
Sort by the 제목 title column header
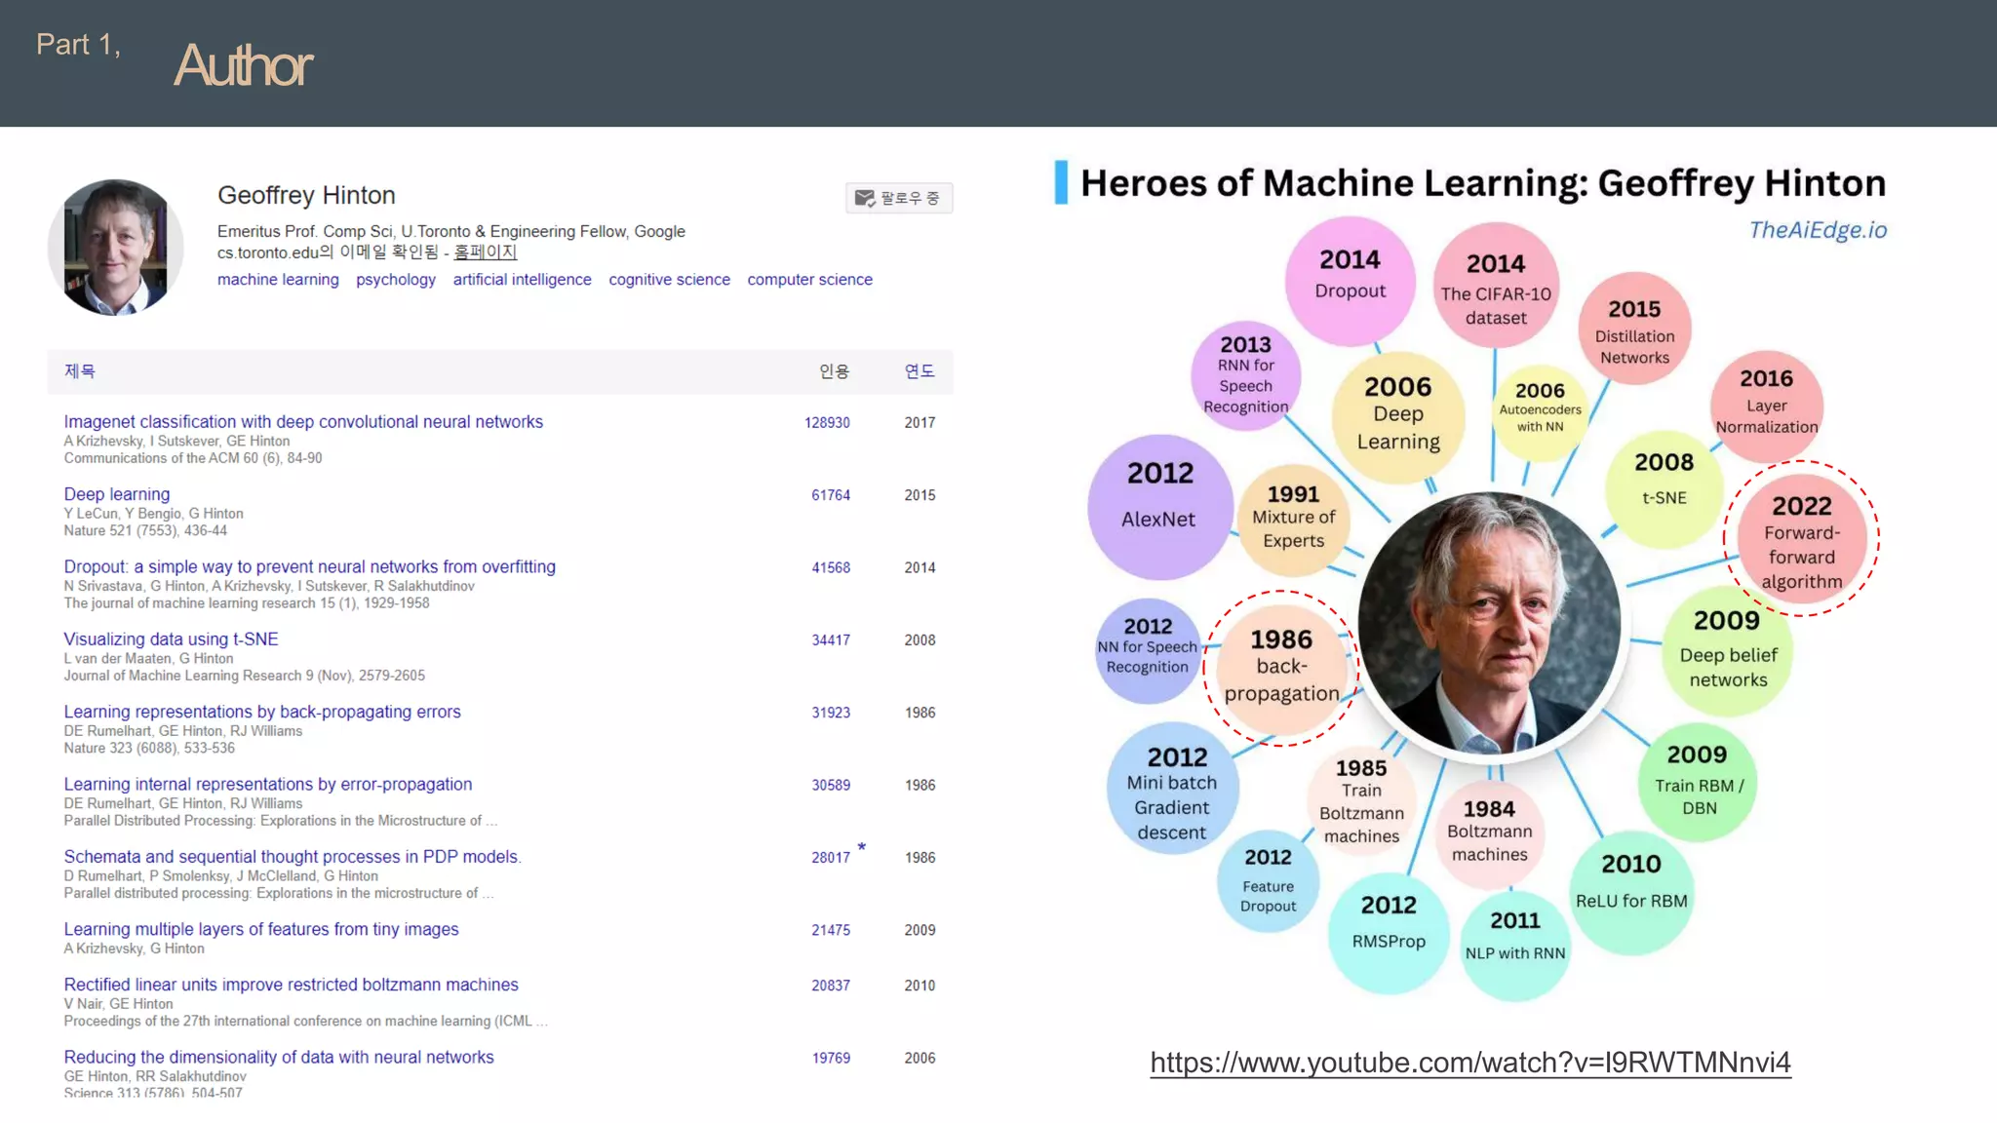tap(80, 371)
